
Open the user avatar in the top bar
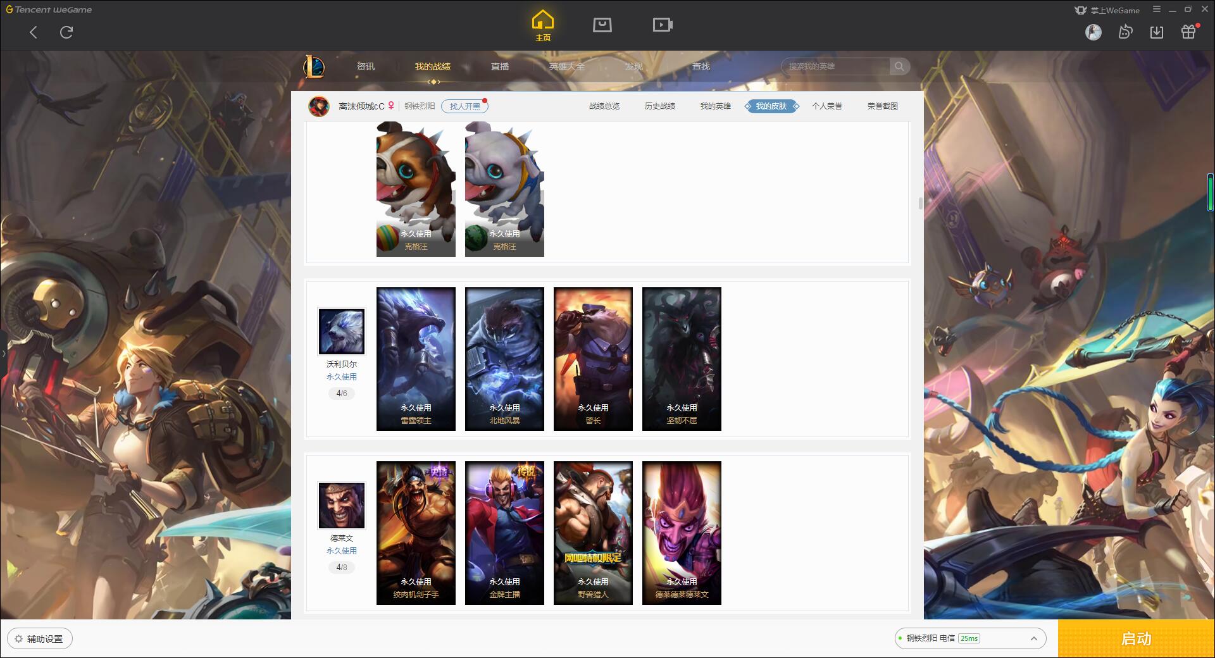coord(1093,32)
